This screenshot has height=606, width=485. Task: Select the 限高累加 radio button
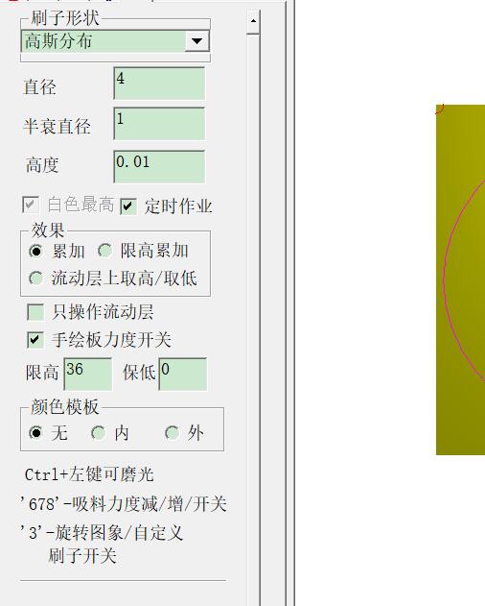click(x=105, y=251)
